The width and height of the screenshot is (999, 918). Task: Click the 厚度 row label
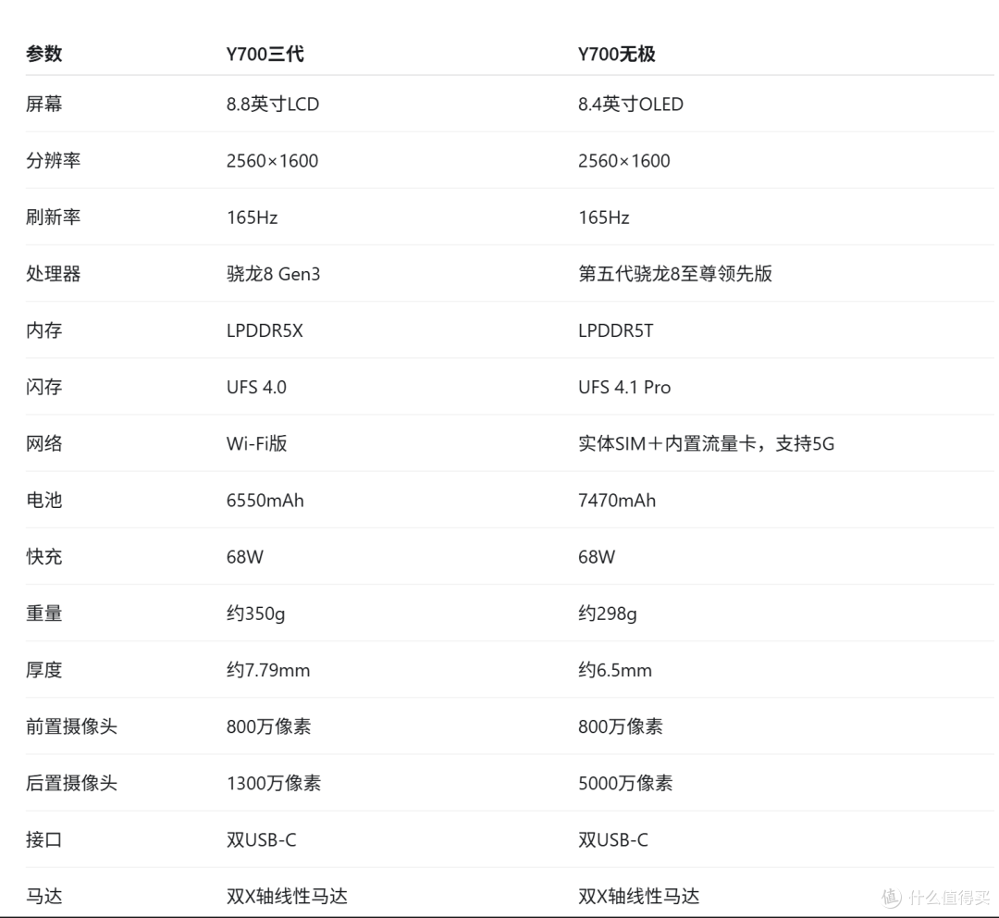pyautogui.click(x=44, y=670)
